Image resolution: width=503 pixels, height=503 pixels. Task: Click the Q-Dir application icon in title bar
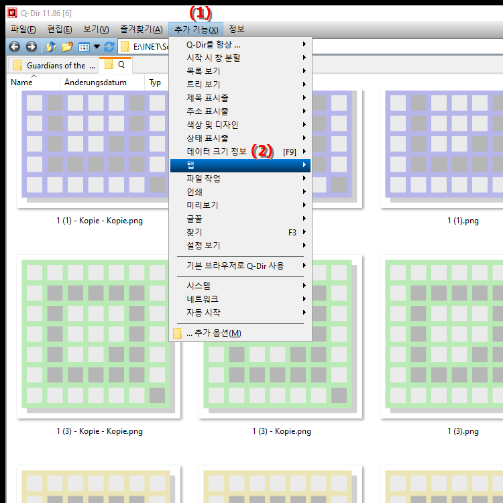[x=12, y=13]
